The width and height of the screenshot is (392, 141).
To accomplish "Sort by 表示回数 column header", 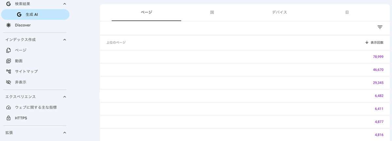I will pos(374,43).
